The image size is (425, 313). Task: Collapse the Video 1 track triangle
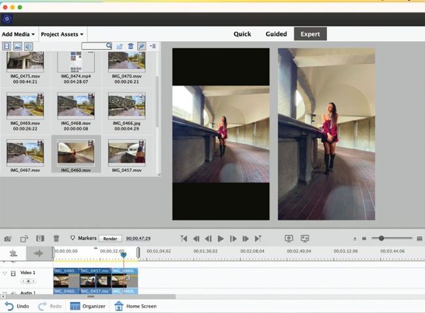(x=5, y=273)
